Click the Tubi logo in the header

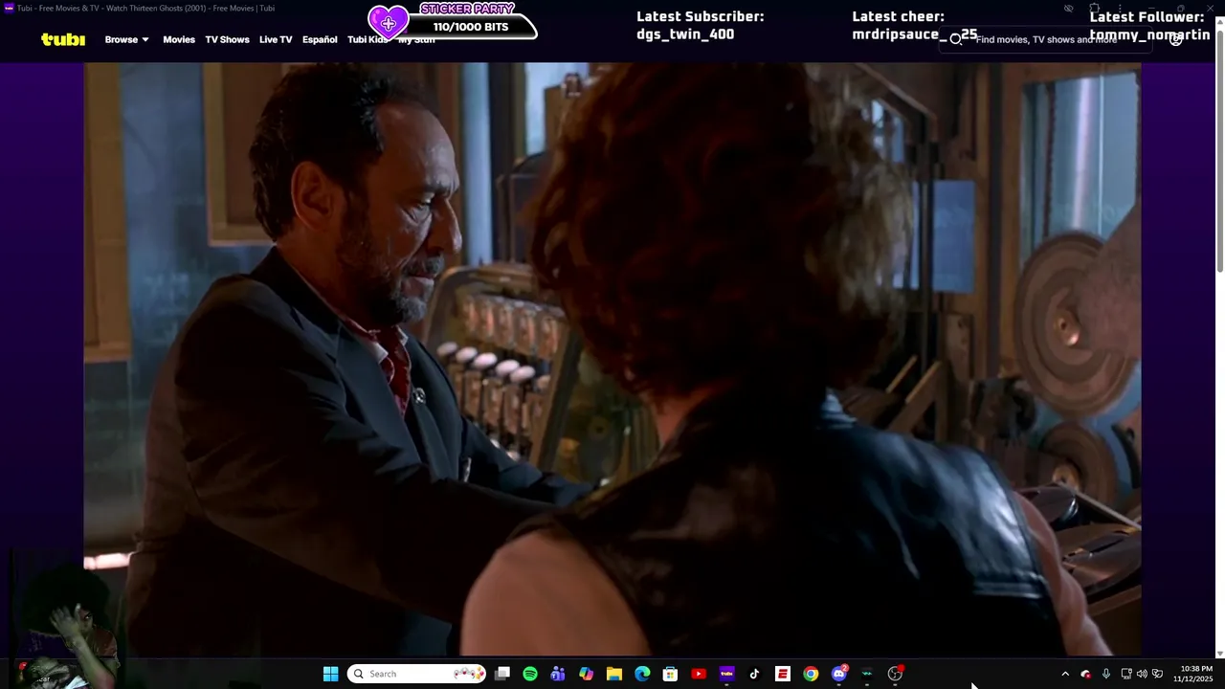[x=63, y=39]
